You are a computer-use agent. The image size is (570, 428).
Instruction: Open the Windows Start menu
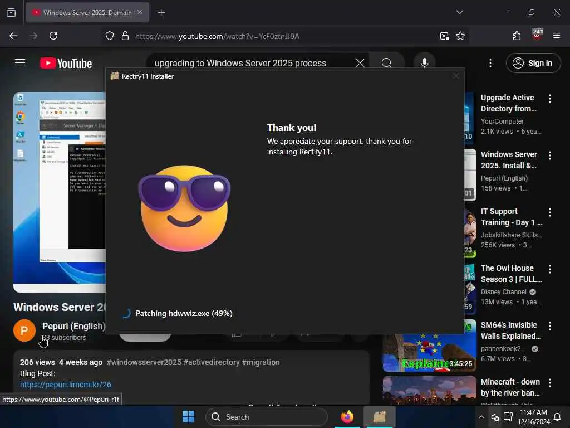pyautogui.click(x=188, y=417)
